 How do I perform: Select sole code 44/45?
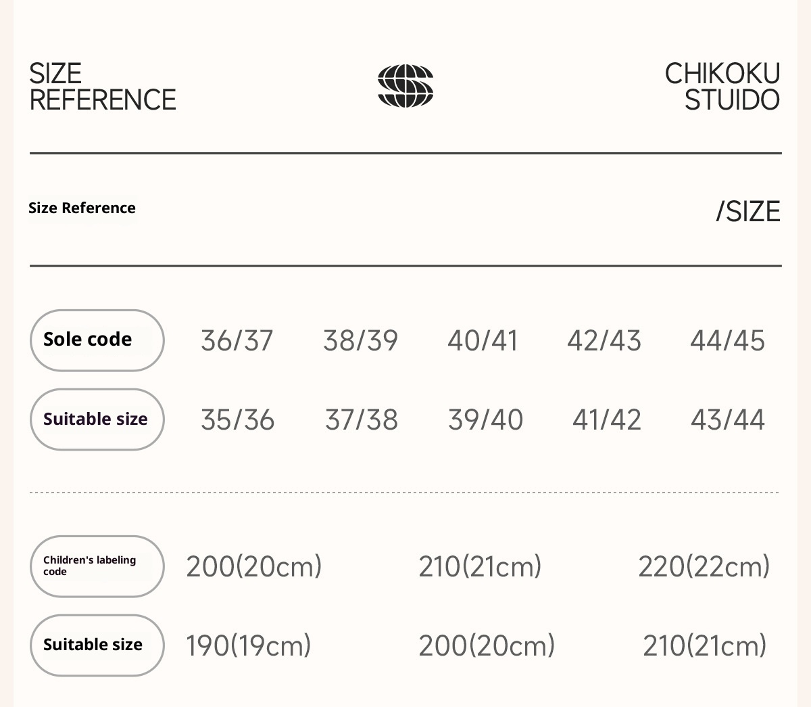pos(727,340)
